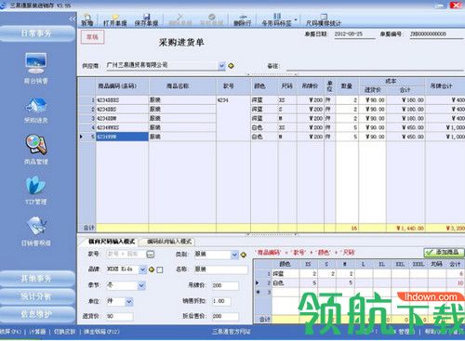This screenshot has height=341, width=465.
Task: Click the yellow diamond beside 类别 field
Action: point(244,255)
